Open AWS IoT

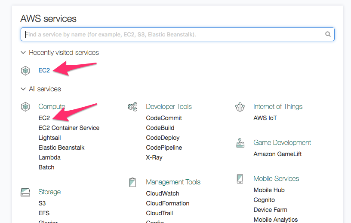coord(265,118)
